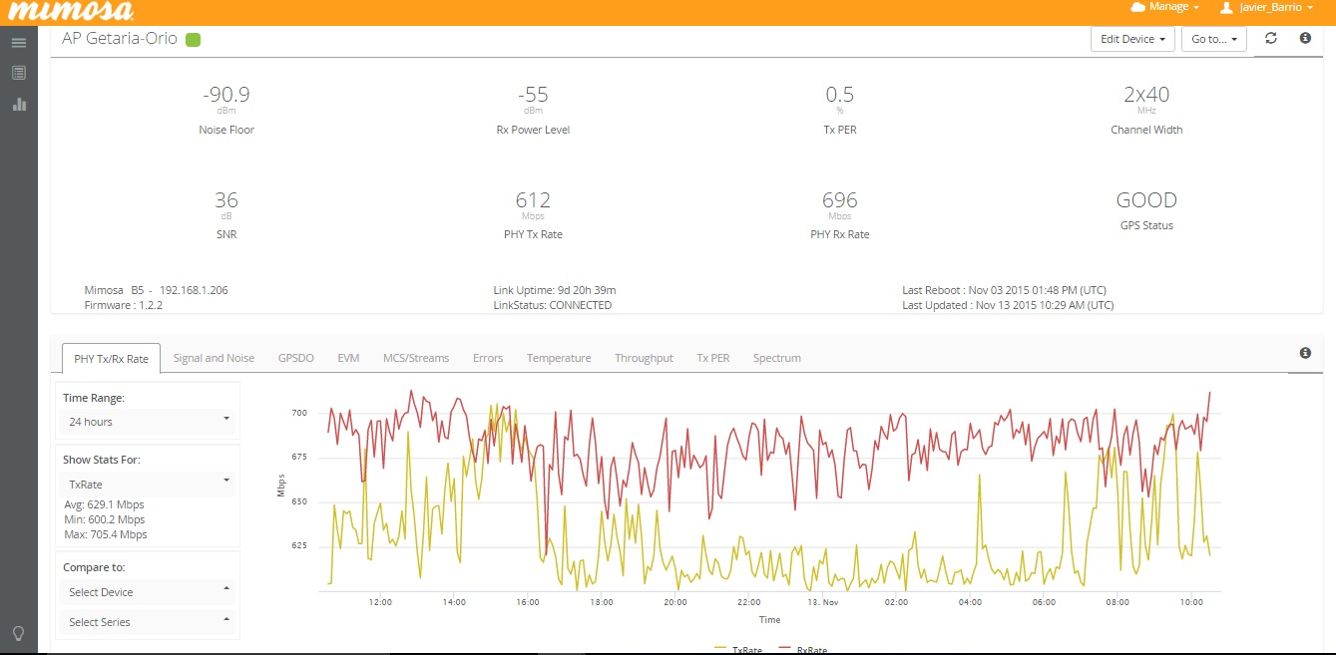Click the green device status indicator

194,40
